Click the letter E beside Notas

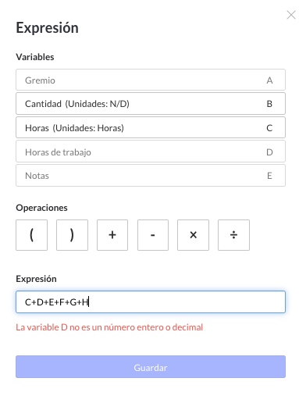269,176
